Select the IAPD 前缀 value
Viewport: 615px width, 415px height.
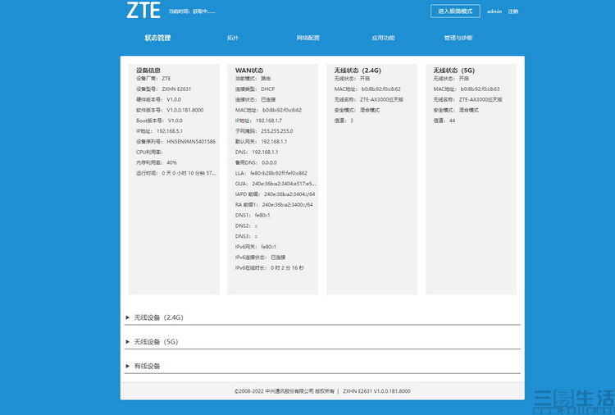pyautogui.click(x=289, y=194)
